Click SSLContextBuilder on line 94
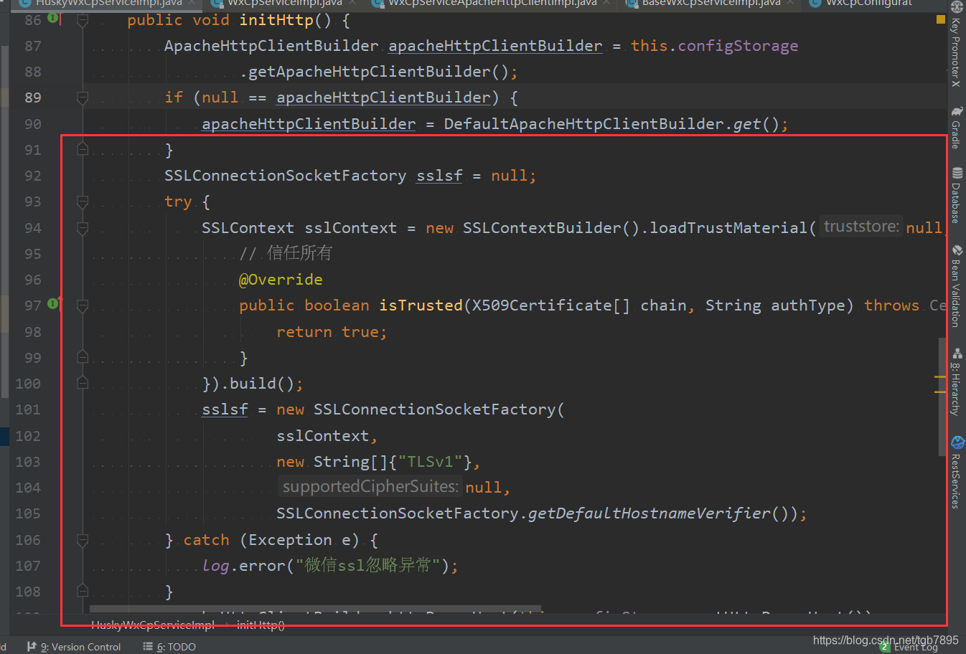The width and height of the screenshot is (966, 654). [542, 228]
